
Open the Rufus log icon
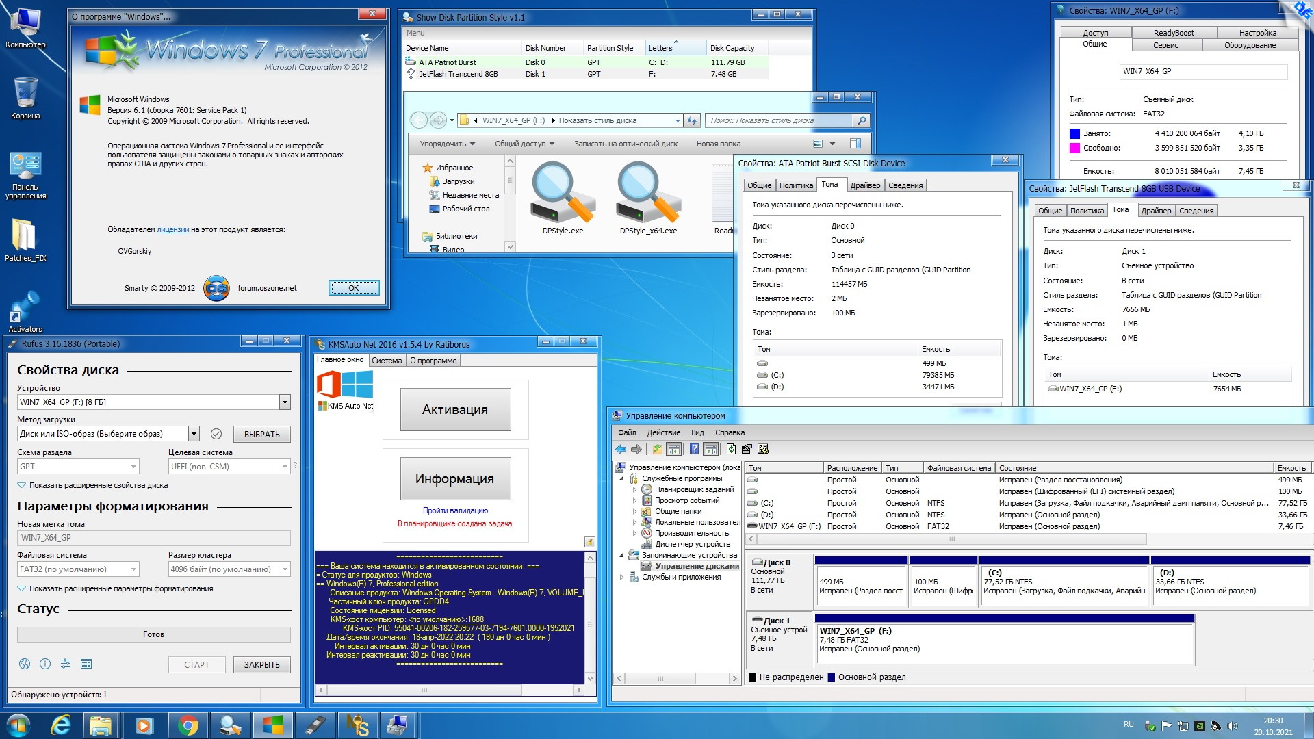pyautogui.click(x=86, y=664)
